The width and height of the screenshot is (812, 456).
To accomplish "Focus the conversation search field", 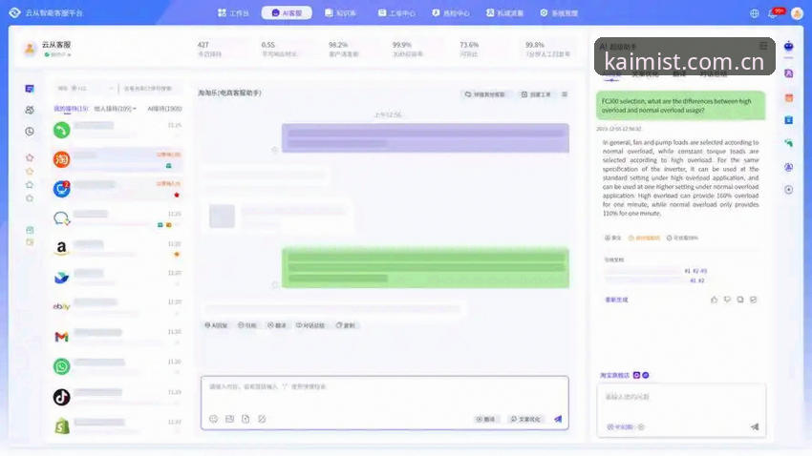I will coord(151,89).
